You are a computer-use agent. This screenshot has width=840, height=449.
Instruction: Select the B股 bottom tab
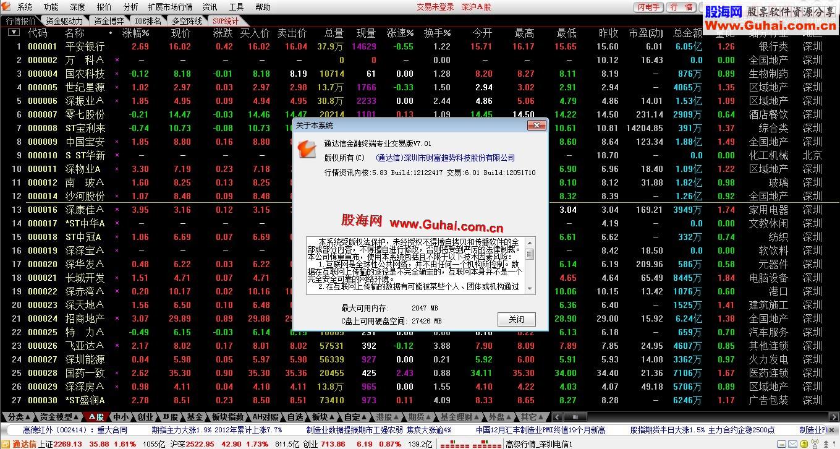coord(170,417)
